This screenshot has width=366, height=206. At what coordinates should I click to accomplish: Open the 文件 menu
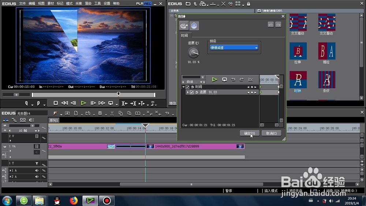pyautogui.click(x=22, y=4)
